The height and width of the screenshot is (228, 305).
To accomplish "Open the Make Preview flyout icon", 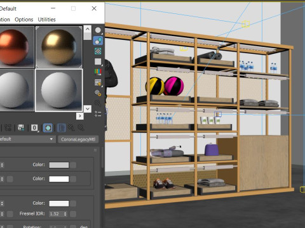I will click(x=98, y=82).
